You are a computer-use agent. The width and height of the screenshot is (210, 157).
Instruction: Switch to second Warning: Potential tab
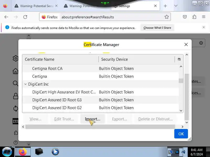click(x=82, y=6)
